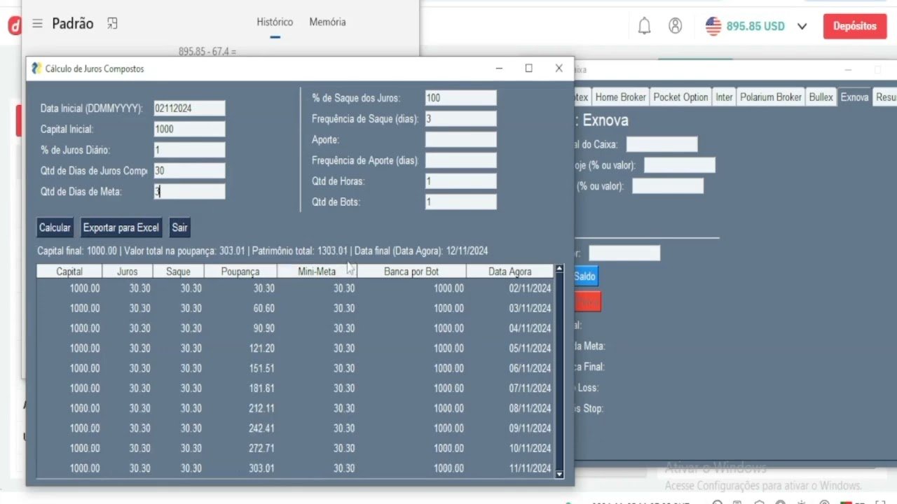Click the table scrollbar up arrow

(x=559, y=268)
